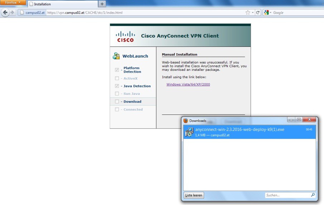This screenshot has height=205, width=324.
Task: Toggle the Sun Java checkbox
Action: 117,93
